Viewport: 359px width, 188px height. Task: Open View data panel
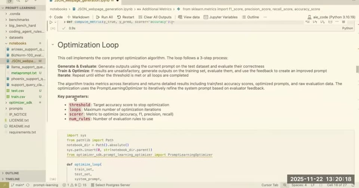click(189, 17)
